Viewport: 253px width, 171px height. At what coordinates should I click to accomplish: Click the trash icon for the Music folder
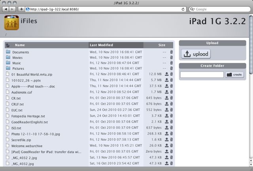click(x=171, y=63)
